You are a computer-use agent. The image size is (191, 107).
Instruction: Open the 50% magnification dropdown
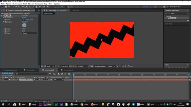click(x=50, y=66)
